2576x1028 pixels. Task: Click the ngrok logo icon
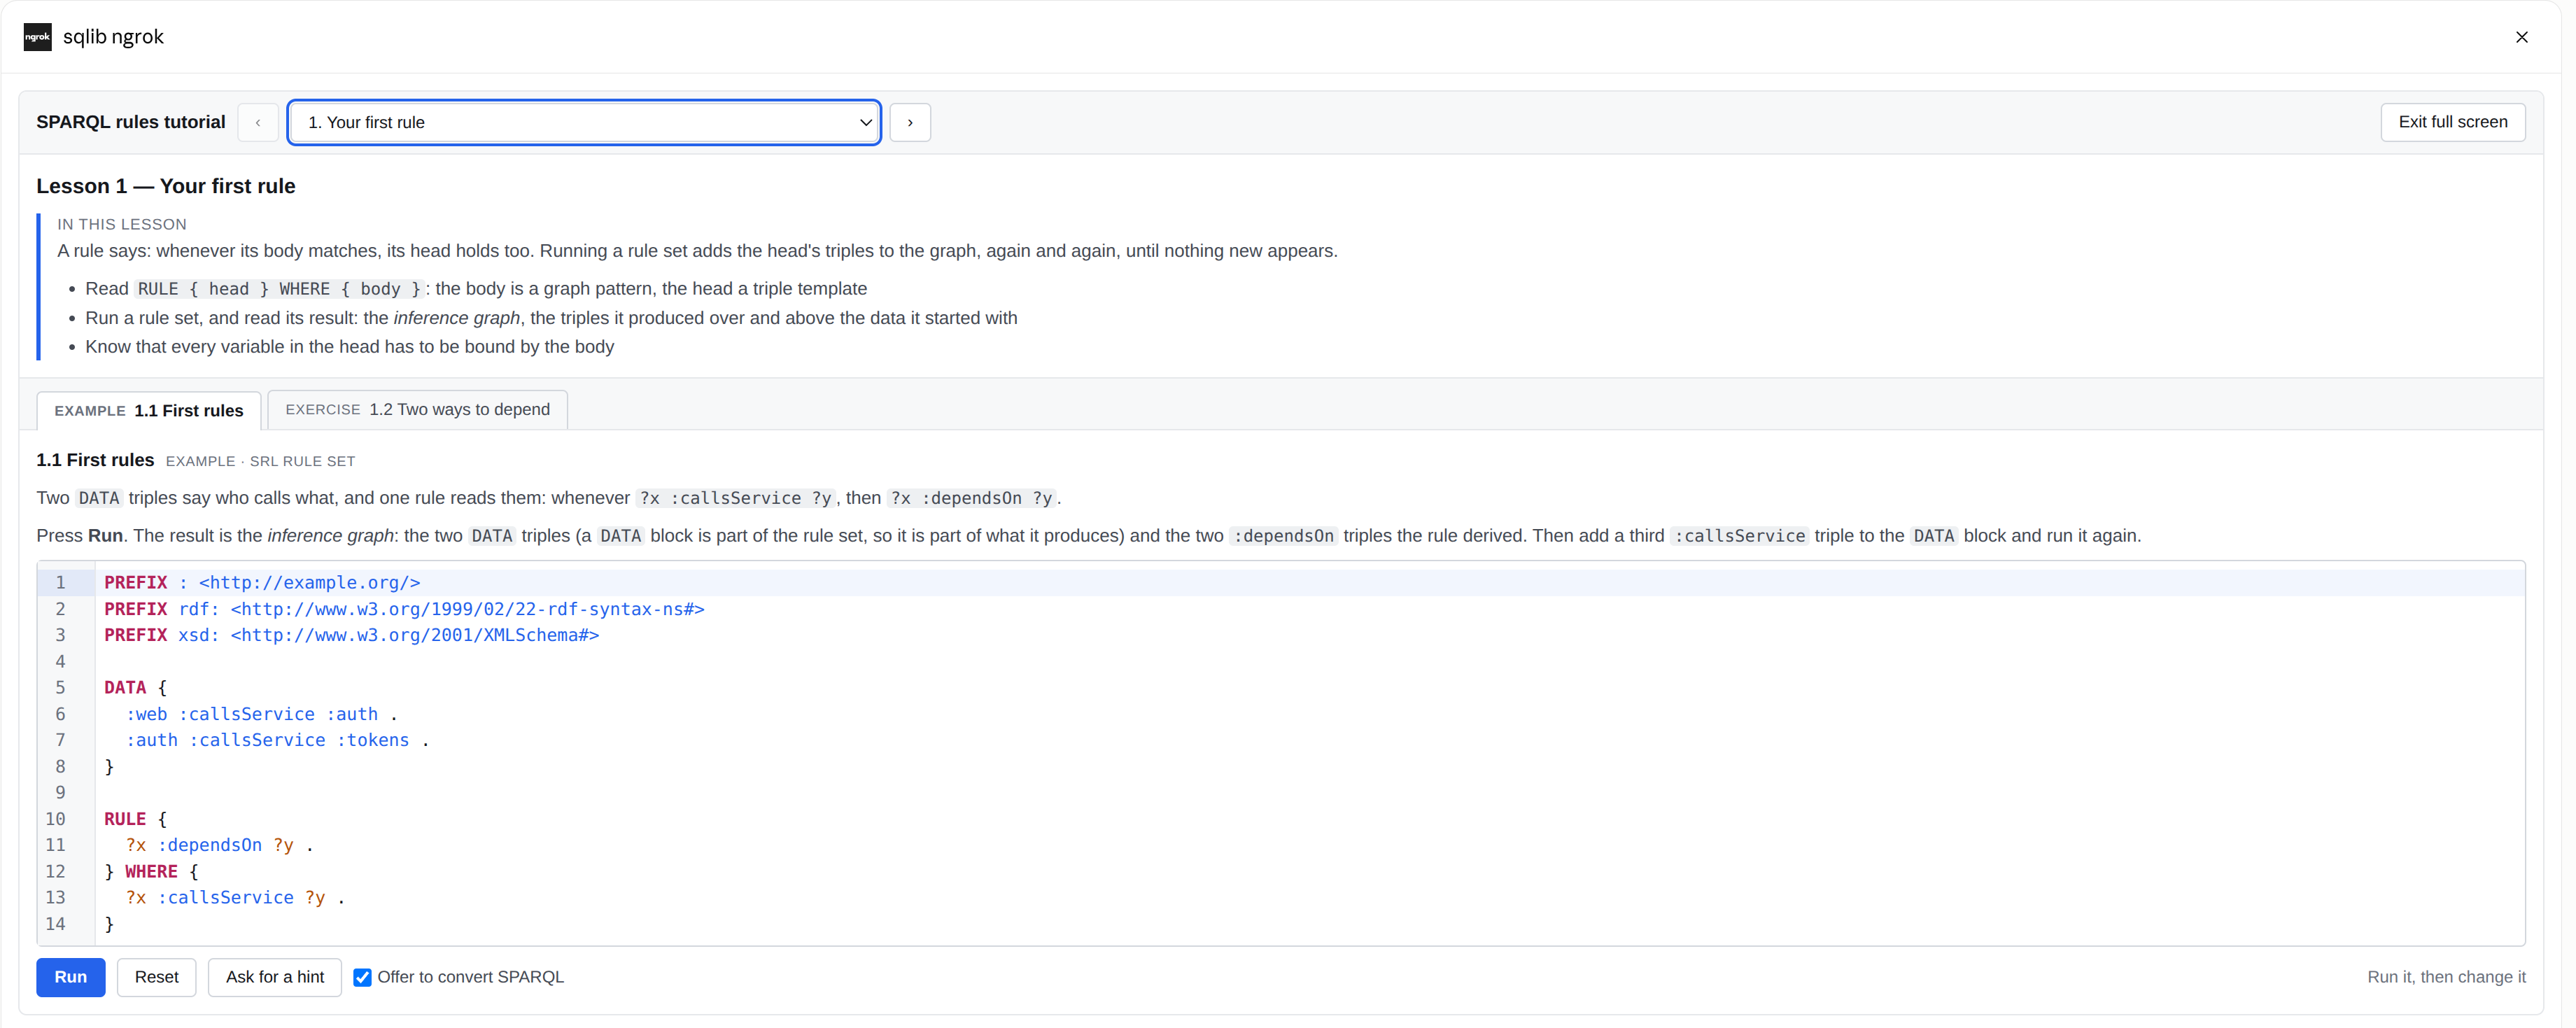pos(37,37)
